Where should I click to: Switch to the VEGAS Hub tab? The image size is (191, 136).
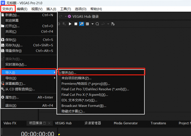click(x=63, y=123)
